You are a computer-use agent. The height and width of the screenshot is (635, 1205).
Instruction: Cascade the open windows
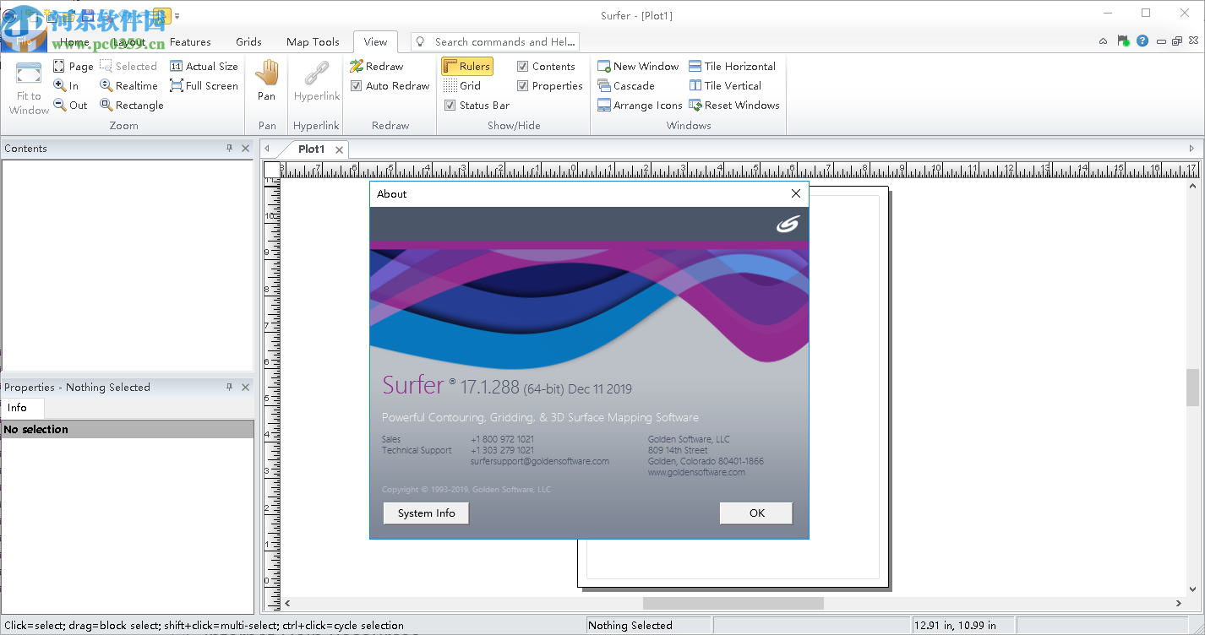click(628, 84)
